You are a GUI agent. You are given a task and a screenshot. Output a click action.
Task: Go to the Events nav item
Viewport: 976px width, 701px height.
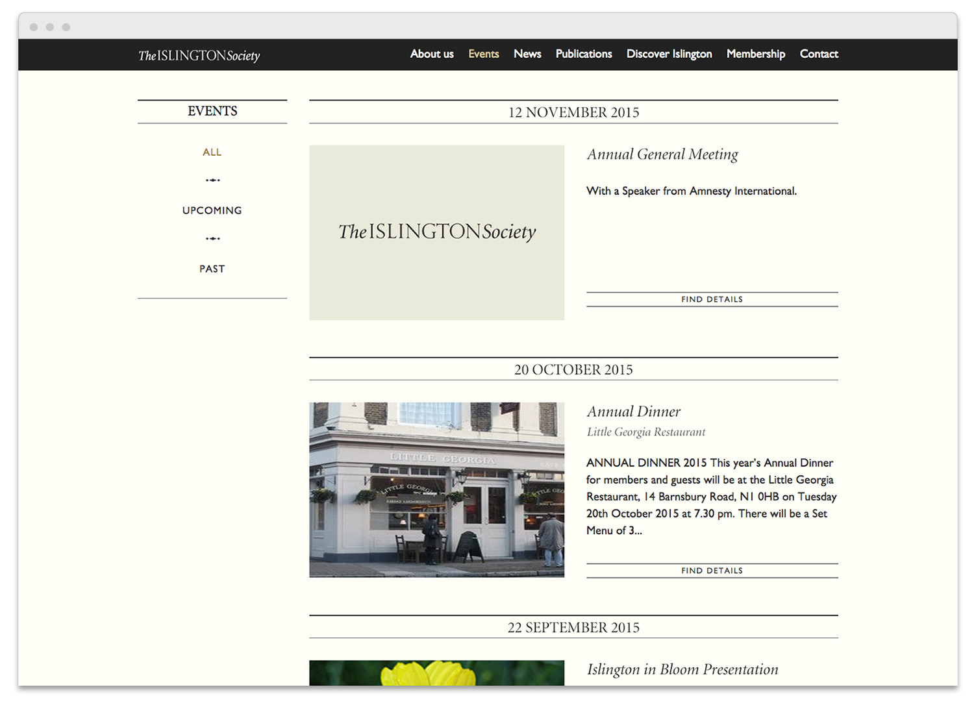click(483, 54)
